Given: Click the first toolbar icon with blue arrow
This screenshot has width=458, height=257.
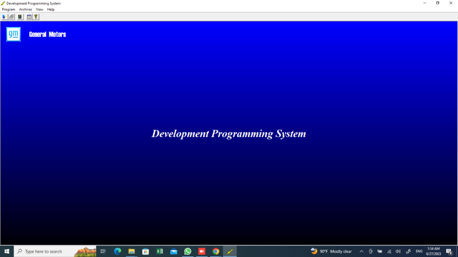Looking at the screenshot, I should [x=4, y=17].
